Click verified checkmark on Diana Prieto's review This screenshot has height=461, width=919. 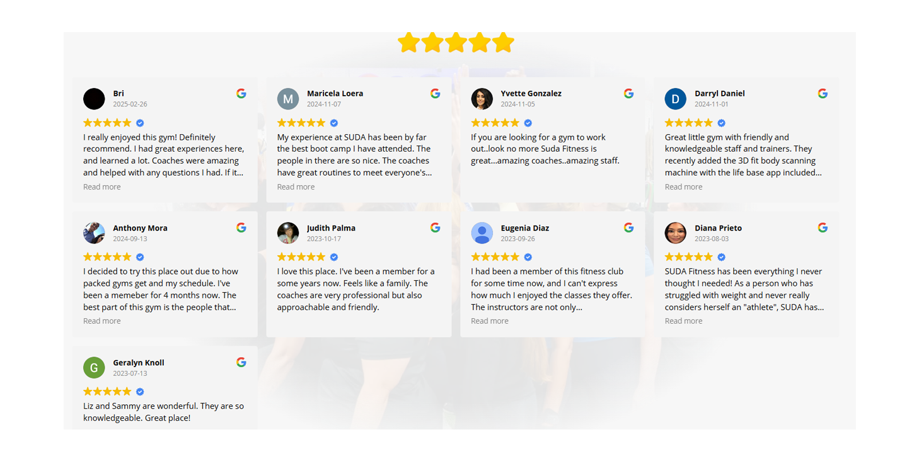[x=722, y=257]
